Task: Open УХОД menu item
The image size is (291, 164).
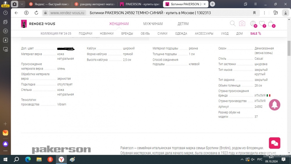Action: click(225, 33)
